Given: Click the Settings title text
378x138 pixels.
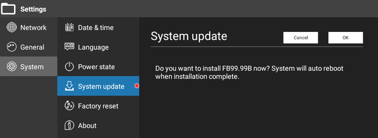Looking at the screenshot, I should (33, 10).
